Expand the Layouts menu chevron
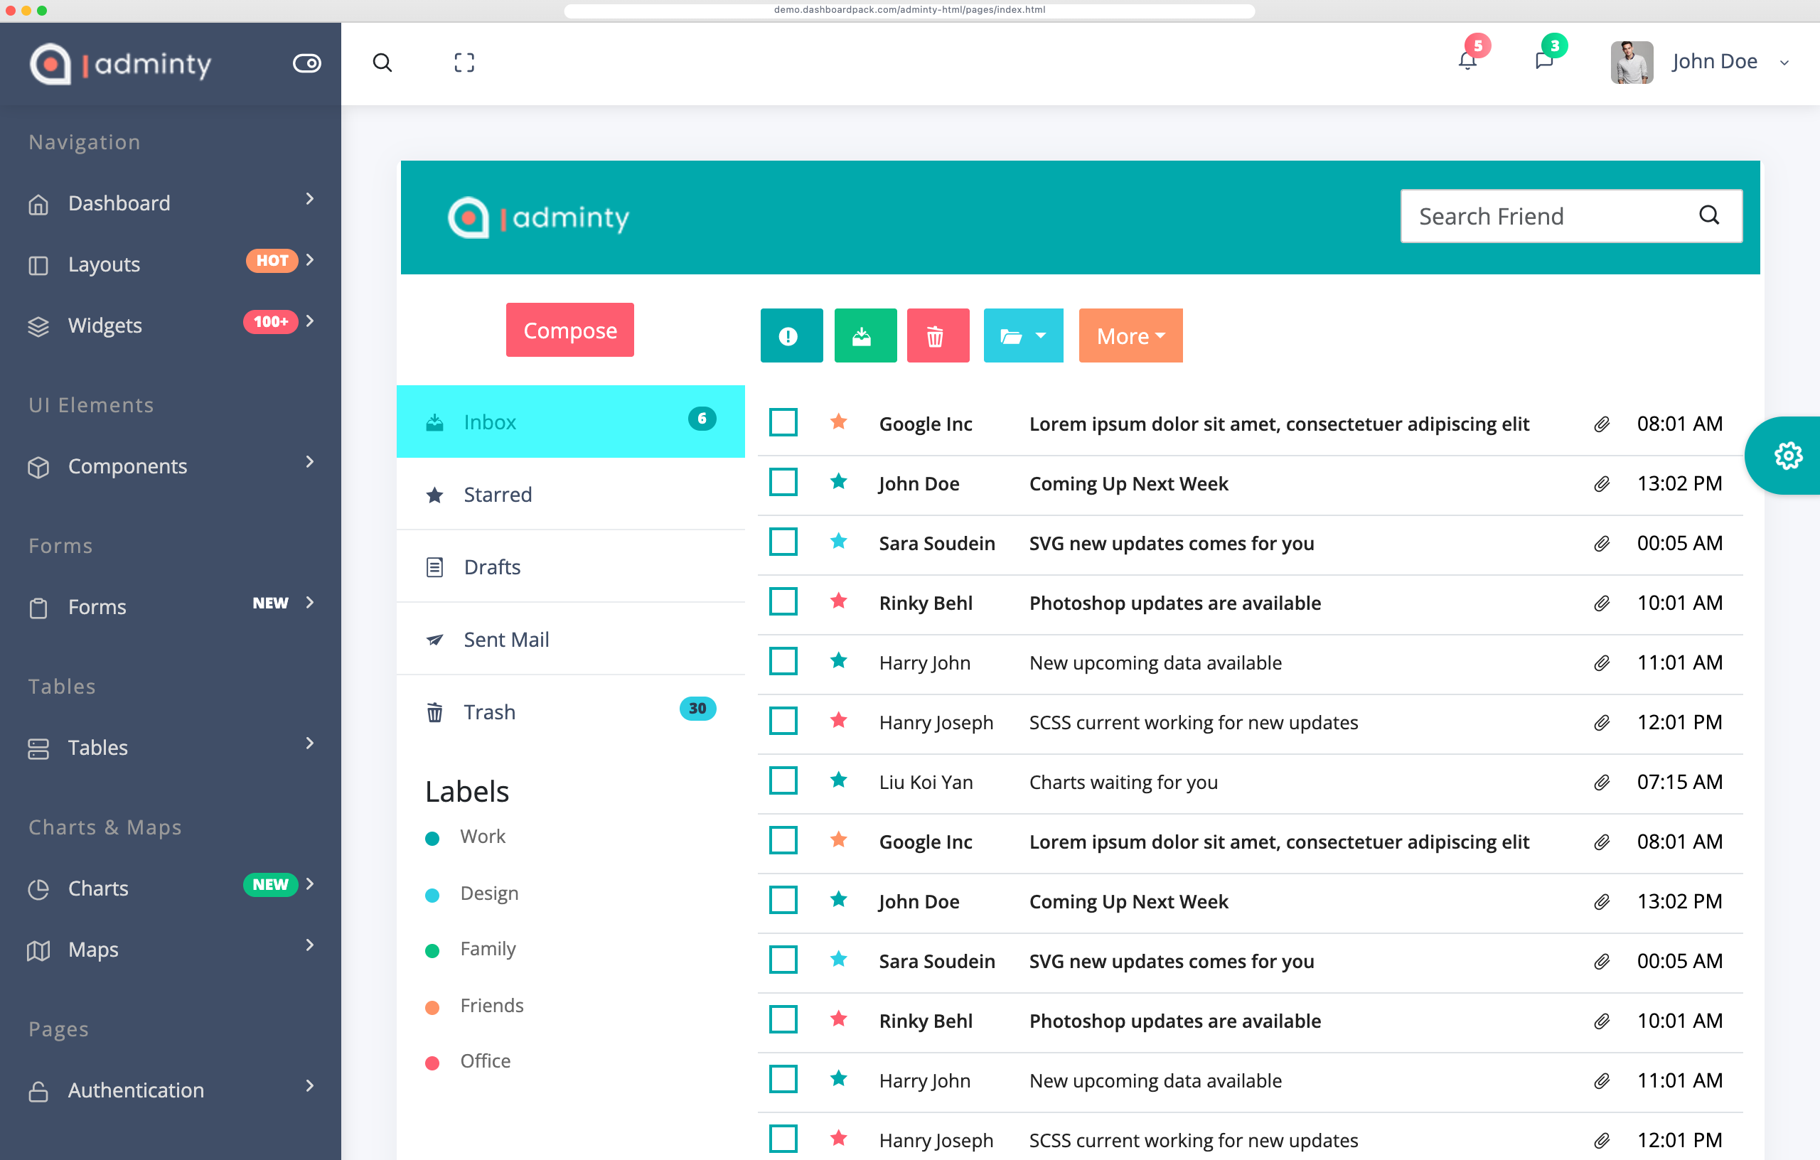The image size is (1820, 1160). coord(310,260)
